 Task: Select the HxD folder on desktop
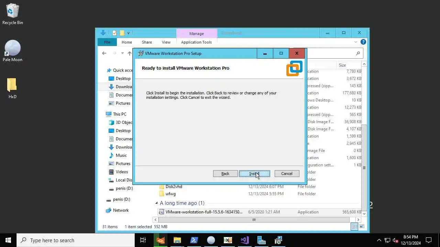(x=12, y=88)
